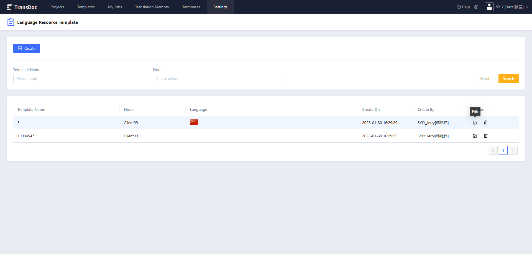
Task: Open the Termbases tab
Action: click(191, 7)
